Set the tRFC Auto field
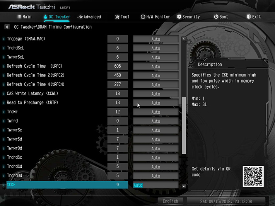 point(155,66)
